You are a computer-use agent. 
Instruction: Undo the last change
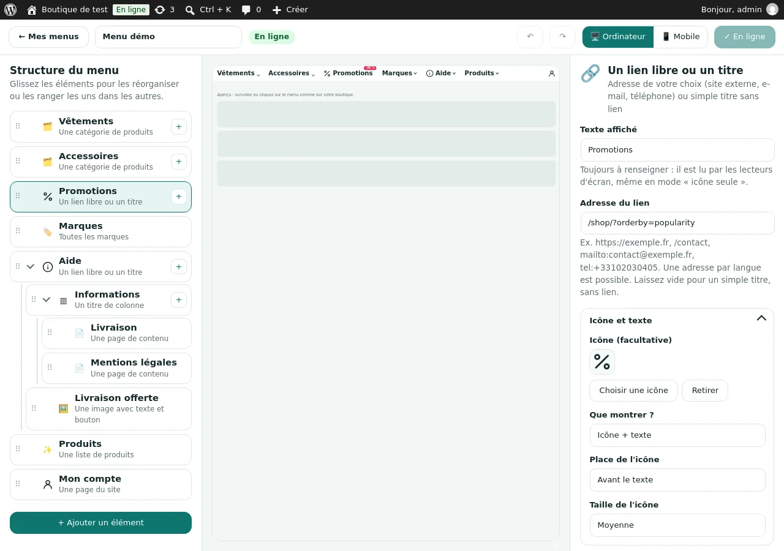[x=530, y=37]
